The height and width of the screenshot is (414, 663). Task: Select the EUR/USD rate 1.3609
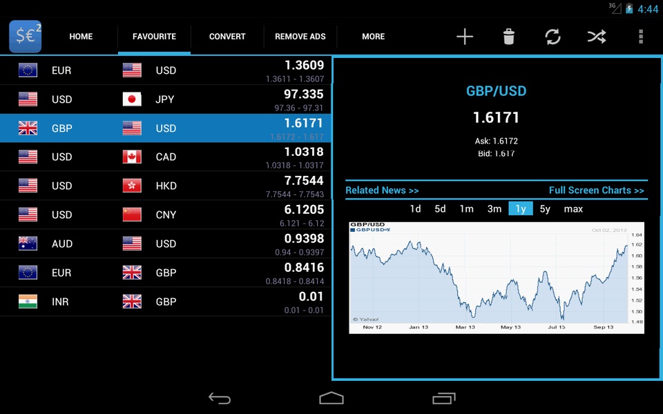pyautogui.click(x=304, y=65)
